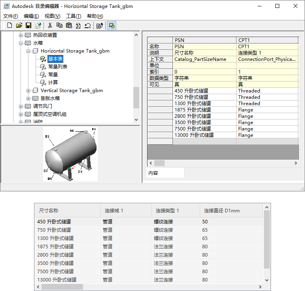
Task: Click the Flange cell for 13000 升卧式储罐
Action: (267, 135)
